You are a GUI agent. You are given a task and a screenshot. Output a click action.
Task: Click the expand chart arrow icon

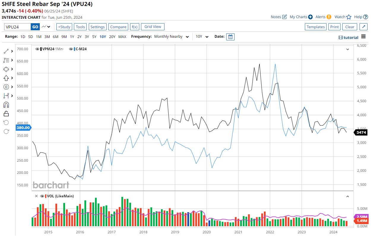[364, 27]
